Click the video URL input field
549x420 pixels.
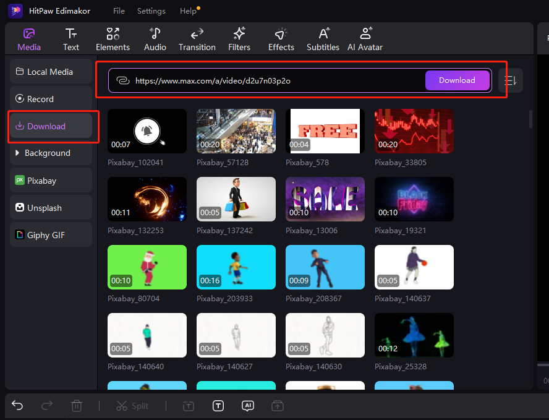pos(272,80)
